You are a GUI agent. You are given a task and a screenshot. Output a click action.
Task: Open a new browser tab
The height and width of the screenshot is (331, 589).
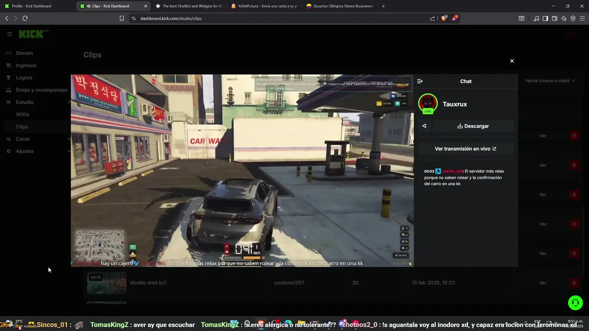pos(383,6)
